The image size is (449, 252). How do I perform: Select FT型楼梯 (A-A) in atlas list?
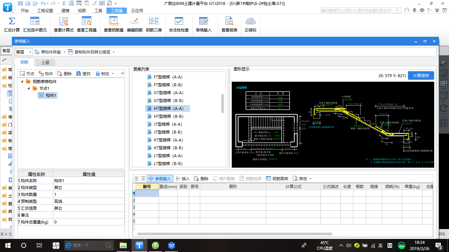tap(164, 77)
